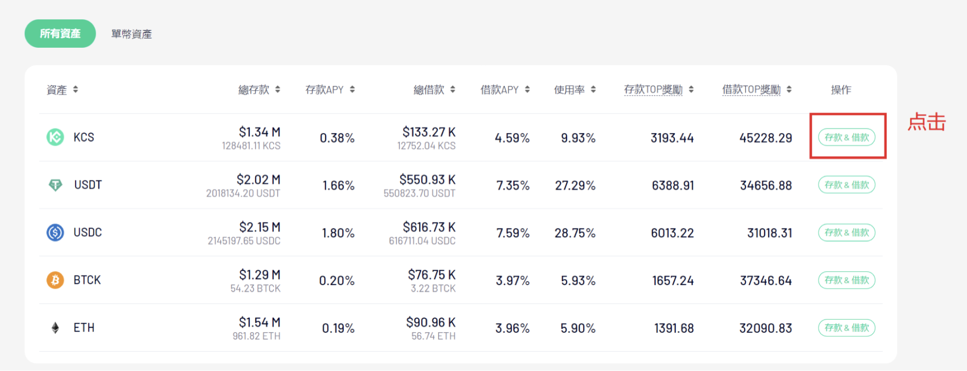Click BTCK total borrow $76.75 K
Screen dimensions: 967x371
click(x=432, y=274)
